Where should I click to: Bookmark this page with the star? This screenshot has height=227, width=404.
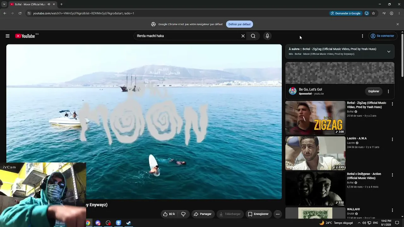click(x=373, y=13)
